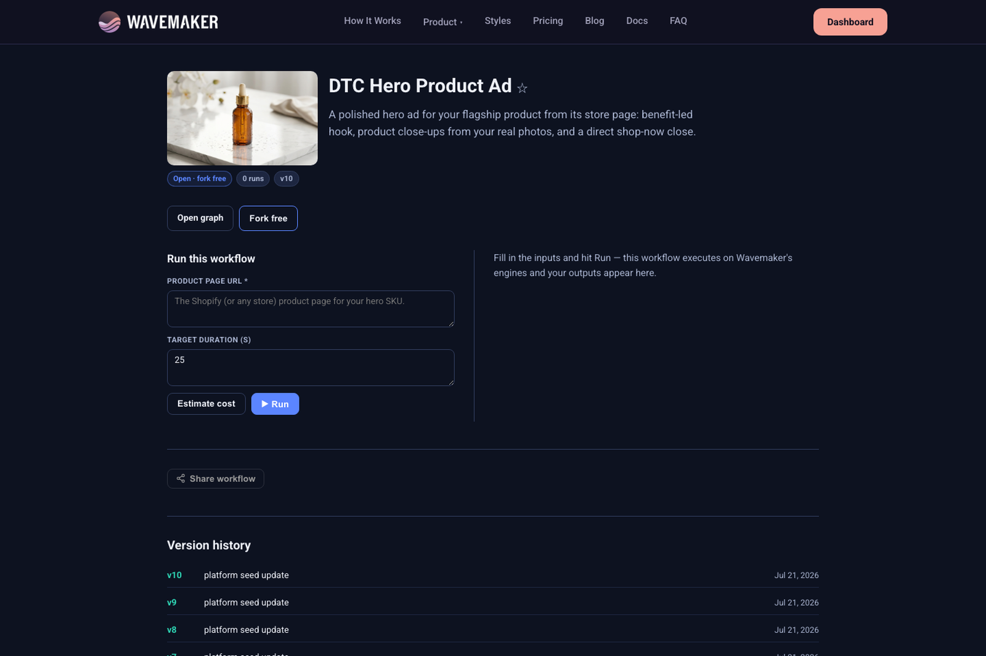Click the v10 version badge
986x656 pixels.
287,178
